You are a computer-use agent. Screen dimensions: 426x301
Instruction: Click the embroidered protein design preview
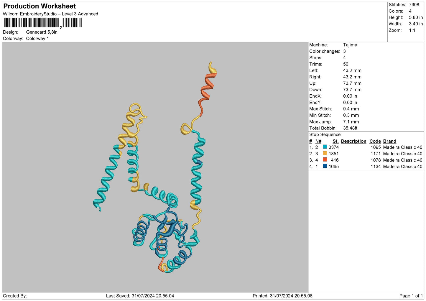155,167
